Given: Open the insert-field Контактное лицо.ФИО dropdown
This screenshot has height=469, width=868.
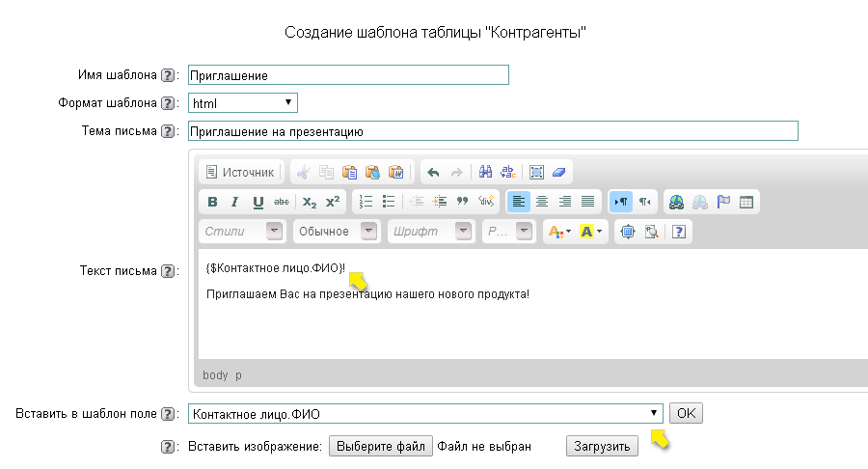Looking at the screenshot, I should coord(425,414).
